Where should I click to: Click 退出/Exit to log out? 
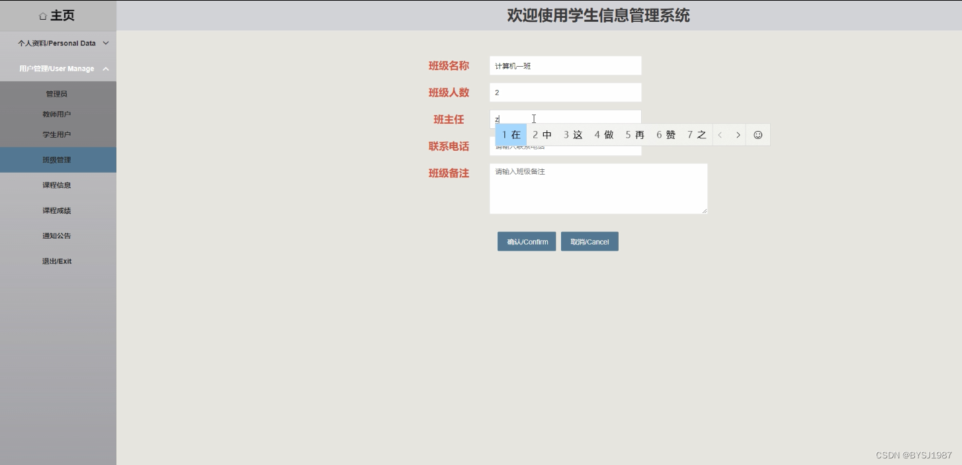pos(58,261)
